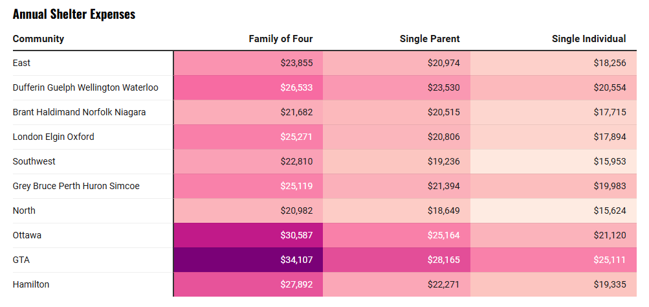Click the Single Parent column header
This screenshot has width=649, height=307.
point(430,39)
